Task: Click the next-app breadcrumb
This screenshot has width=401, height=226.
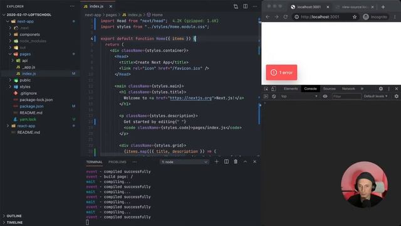Action: pos(93,15)
